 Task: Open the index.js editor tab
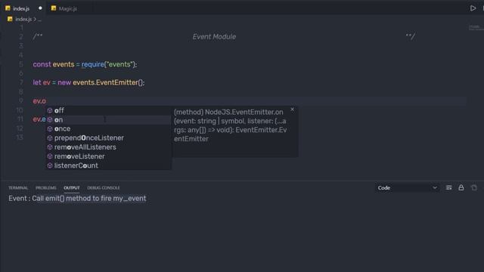click(x=21, y=8)
